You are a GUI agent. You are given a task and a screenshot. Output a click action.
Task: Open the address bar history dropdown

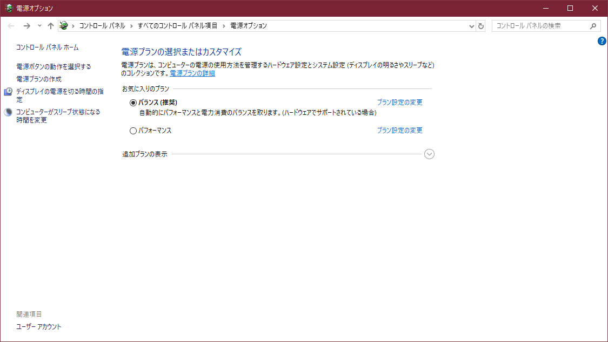point(471,26)
